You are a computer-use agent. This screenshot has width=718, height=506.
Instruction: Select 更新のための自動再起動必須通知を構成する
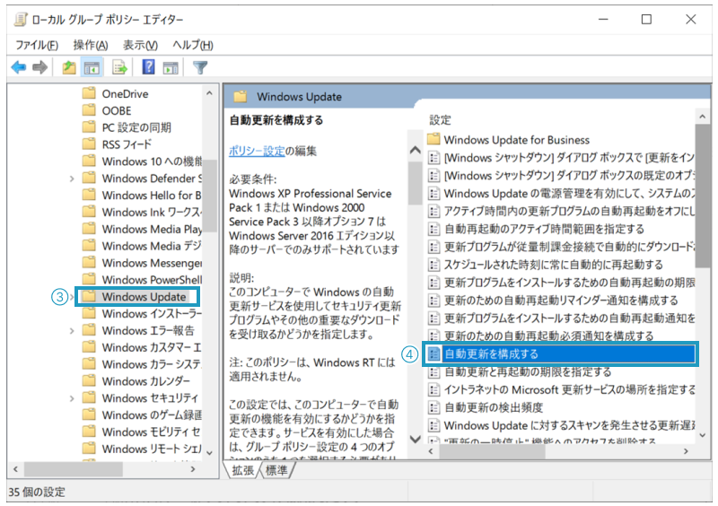[x=549, y=336]
